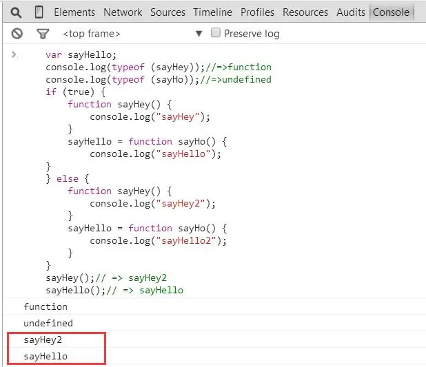The width and height of the screenshot is (426, 367).
Task: Click the 'console.log("sayHello2");' line
Action: tap(158, 241)
